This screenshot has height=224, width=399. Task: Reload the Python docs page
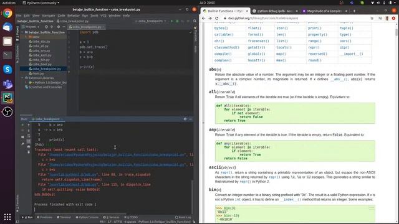pyautogui.click(x=216, y=18)
